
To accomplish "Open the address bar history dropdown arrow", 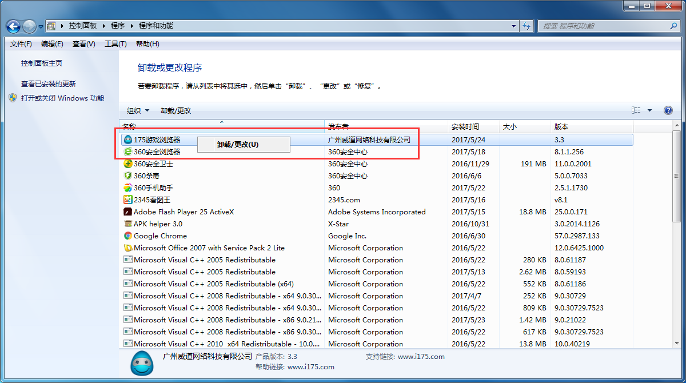I will point(513,26).
